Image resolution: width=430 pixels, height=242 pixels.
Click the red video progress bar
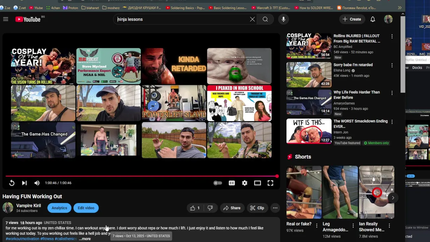141,176
